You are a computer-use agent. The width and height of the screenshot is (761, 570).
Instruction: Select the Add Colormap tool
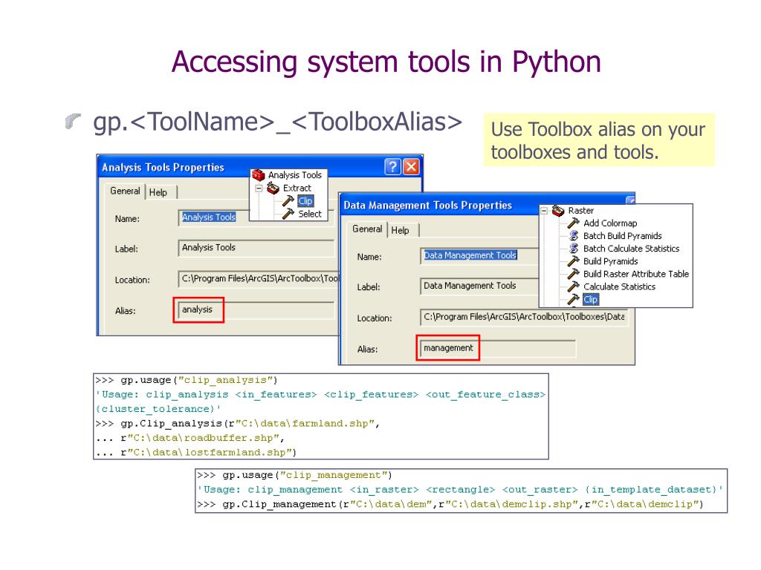click(610, 223)
